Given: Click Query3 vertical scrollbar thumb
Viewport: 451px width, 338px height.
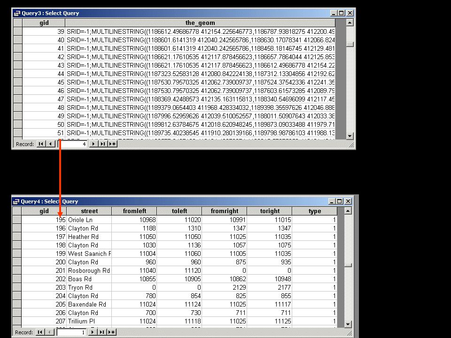Looking at the screenshot, I should click(x=350, y=44).
